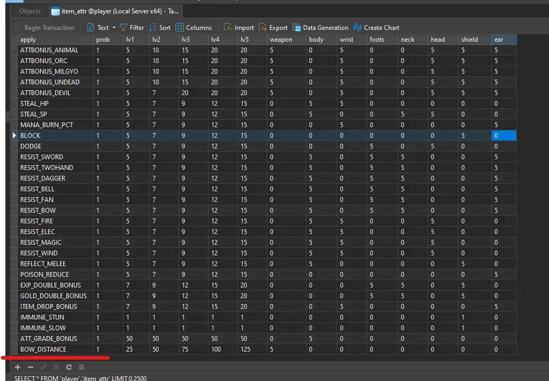This screenshot has height=381, width=549.
Task: Click the 'prob' column header
Action: 108,40
